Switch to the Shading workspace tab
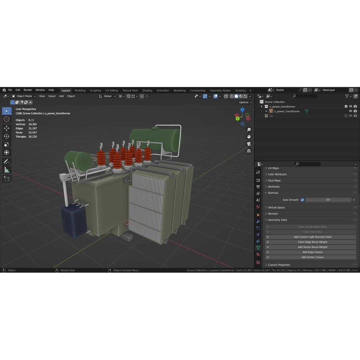 (x=147, y=91)
